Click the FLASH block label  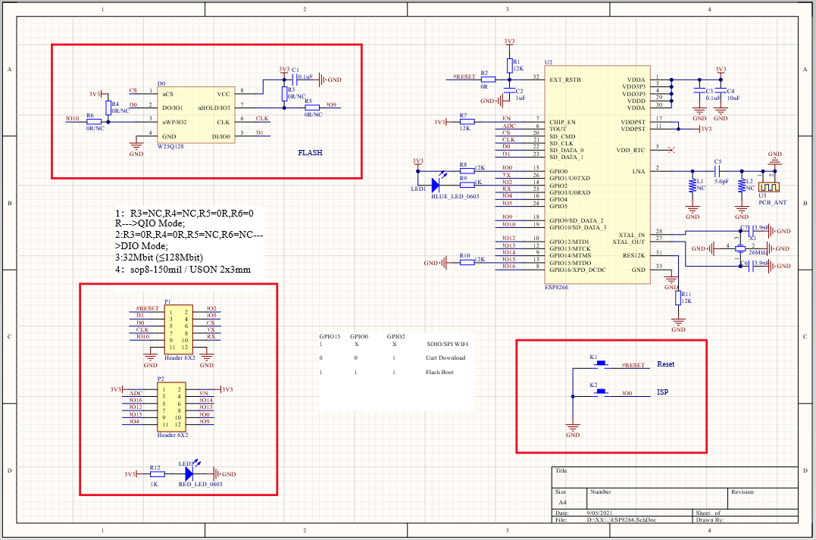310,152
